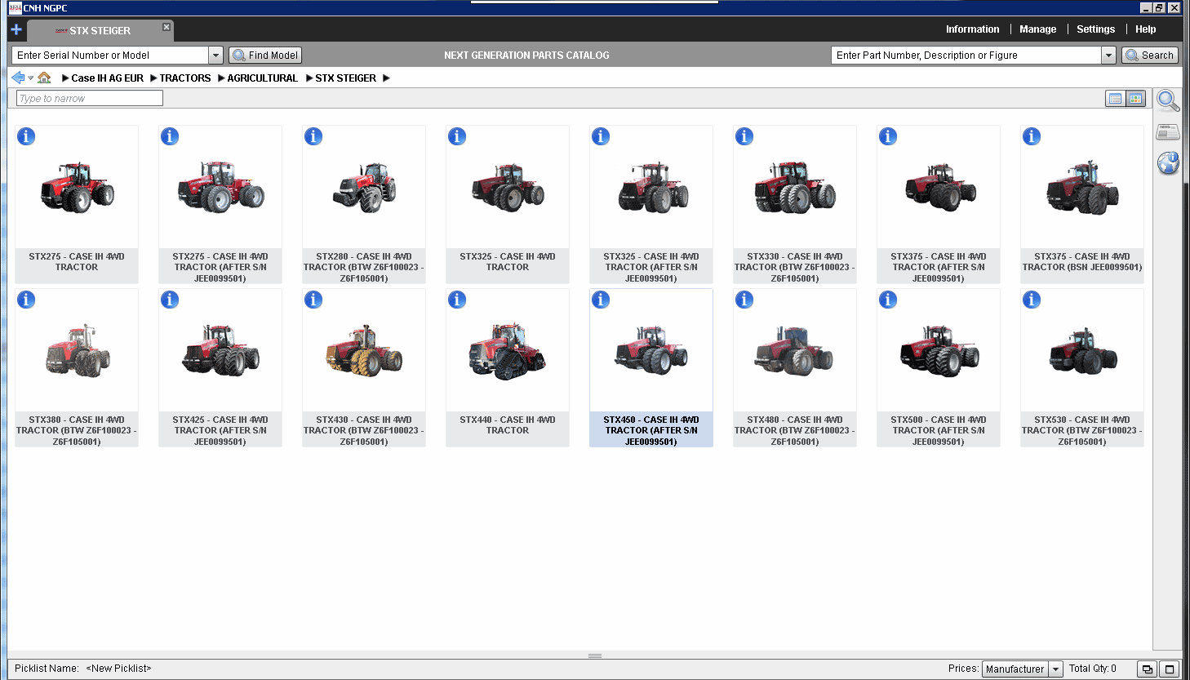Go back using the navigation arrow icon
Viewport: 1190px width, 680px height.
click(x=17, y=78)
